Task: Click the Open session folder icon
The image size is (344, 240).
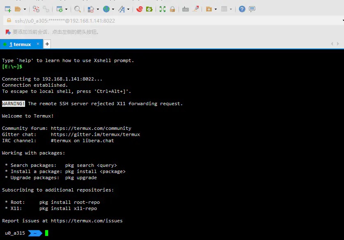Action: click(x=18, y=9)
